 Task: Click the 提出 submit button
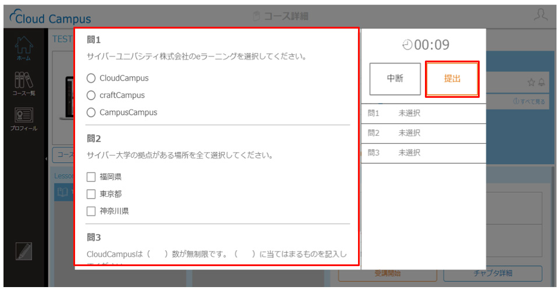[452, 79]
